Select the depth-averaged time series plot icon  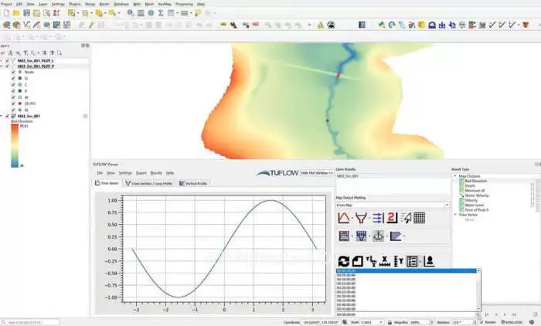[344, 236]
